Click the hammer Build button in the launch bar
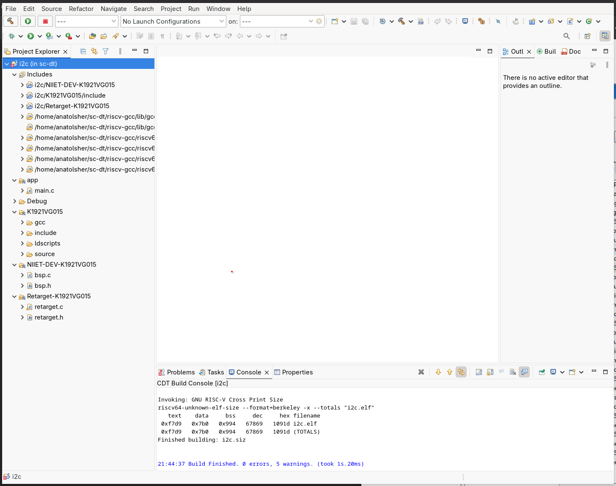Screen dimensions: 616x486 pos(11,21)
